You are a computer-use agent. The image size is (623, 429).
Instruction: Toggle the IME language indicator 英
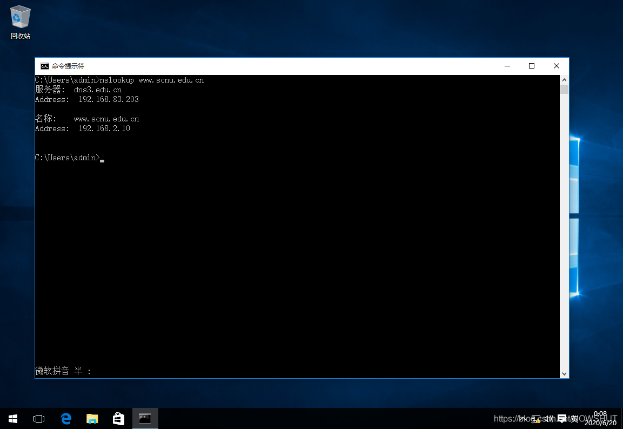[x=575, y=419]
